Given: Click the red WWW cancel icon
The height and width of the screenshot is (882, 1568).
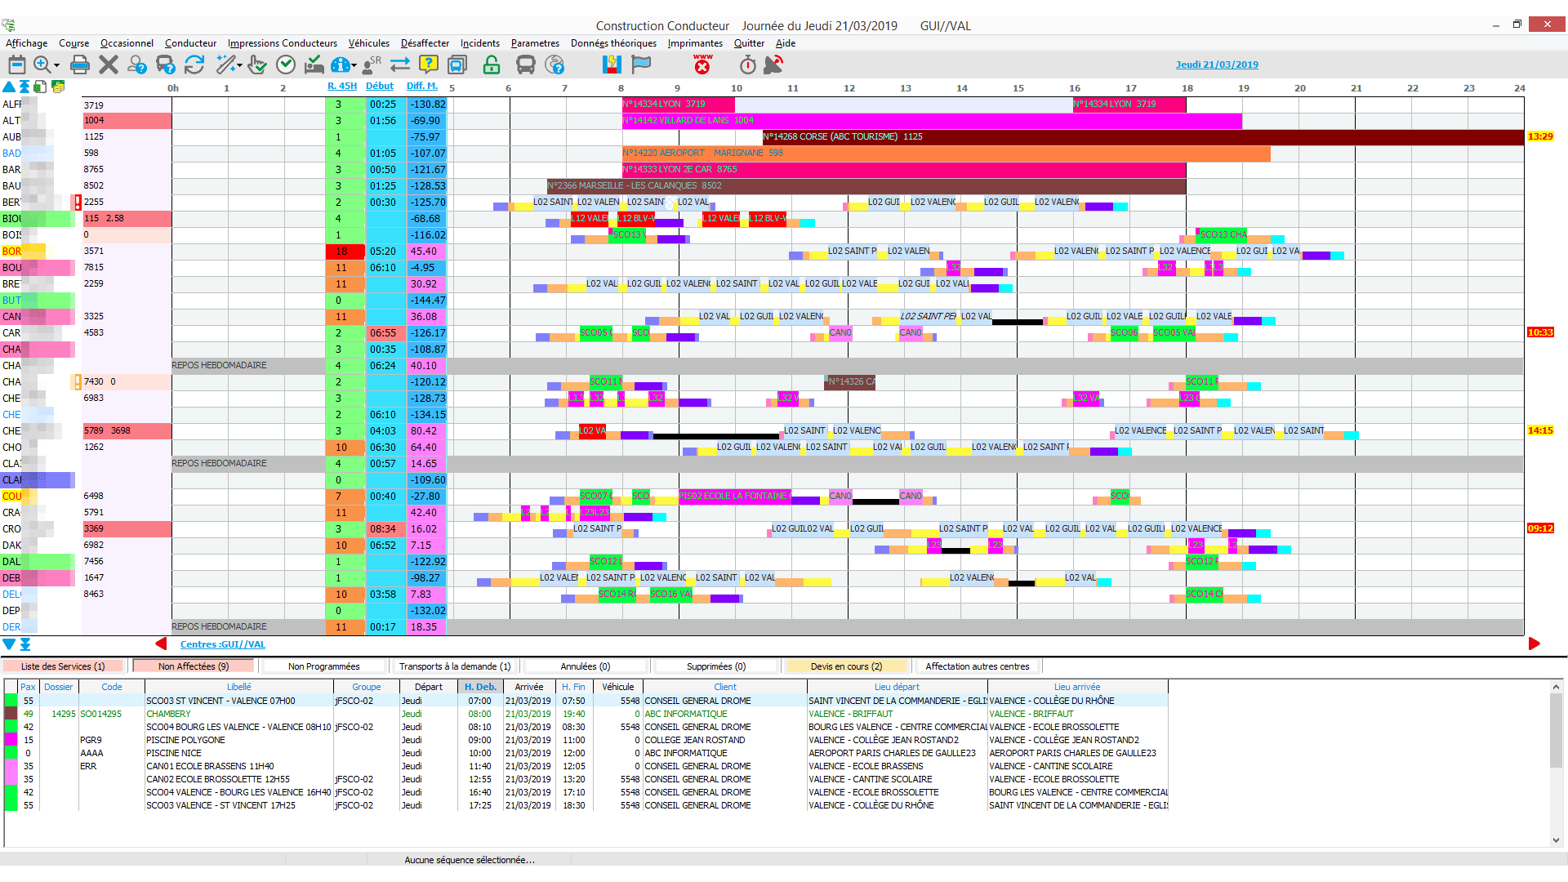Looking at the screenshot, I should pyautogui.click(x=702, y=65).
